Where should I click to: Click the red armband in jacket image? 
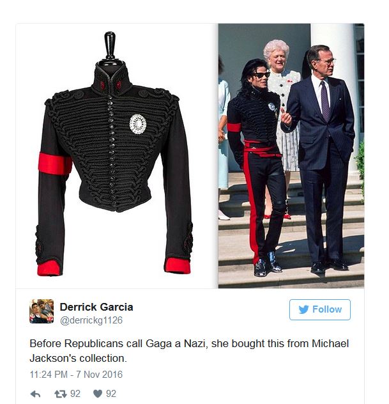tap(55, 164)
